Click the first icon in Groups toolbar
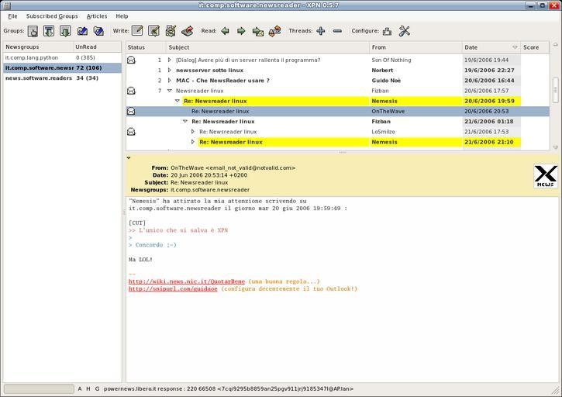 tap(33, 31)
